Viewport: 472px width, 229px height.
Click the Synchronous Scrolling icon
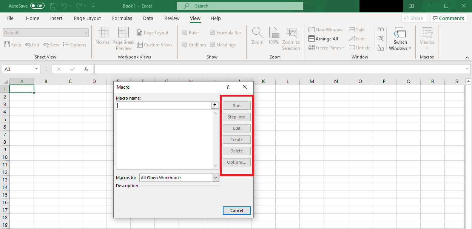pyautogui.click(x=381, y=38)
